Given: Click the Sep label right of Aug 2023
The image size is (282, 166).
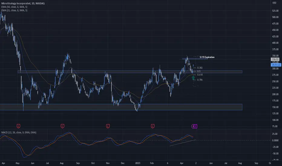Looking at the screenshot, I should [256, 163].
